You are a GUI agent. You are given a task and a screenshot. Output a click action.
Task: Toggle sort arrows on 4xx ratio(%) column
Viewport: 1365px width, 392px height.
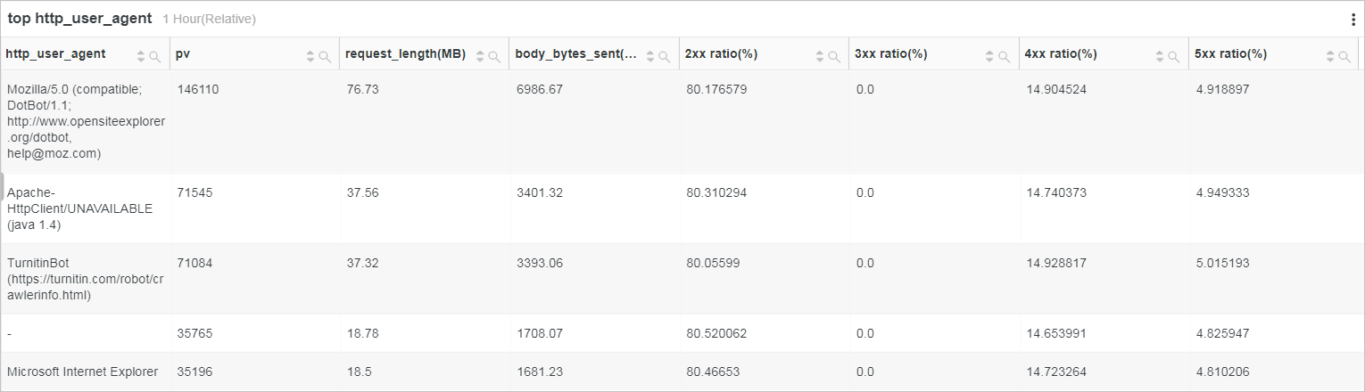tap(1159, 56)
